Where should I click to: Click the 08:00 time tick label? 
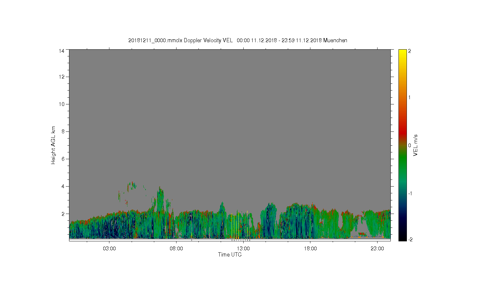176,249
